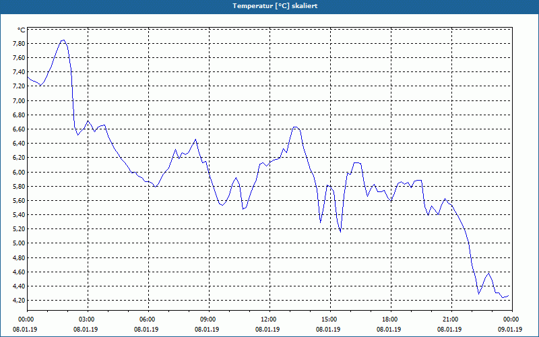This screenshot has width=539, height=337.
Task: Pick the 5,60 temperature axis label
Action: coord(19,200)
